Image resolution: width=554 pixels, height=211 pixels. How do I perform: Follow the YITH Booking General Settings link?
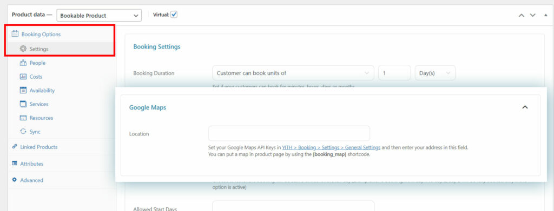click(x=331, y=148)
